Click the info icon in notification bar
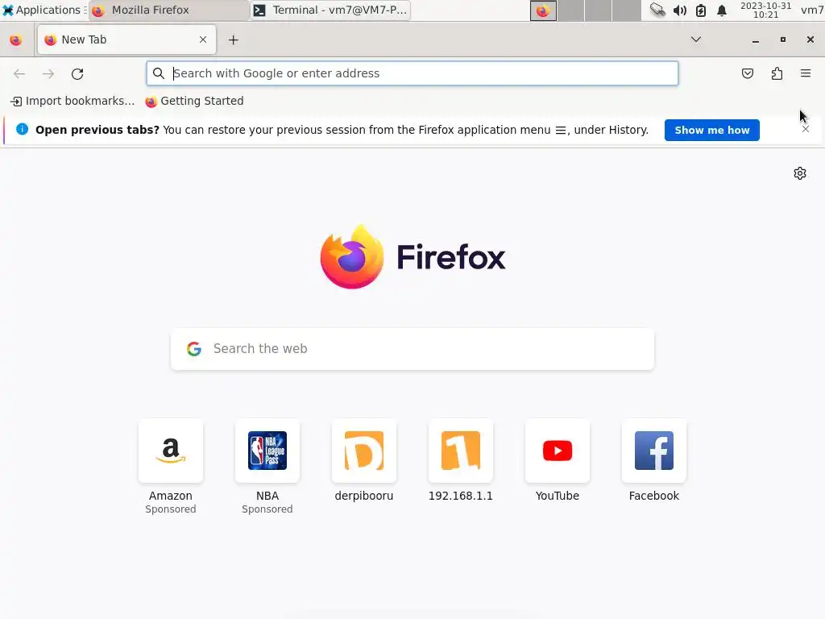 (x=22, y=129)
